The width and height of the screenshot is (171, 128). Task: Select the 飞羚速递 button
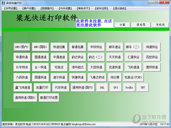pyautogui.click(x=133, y=67)
